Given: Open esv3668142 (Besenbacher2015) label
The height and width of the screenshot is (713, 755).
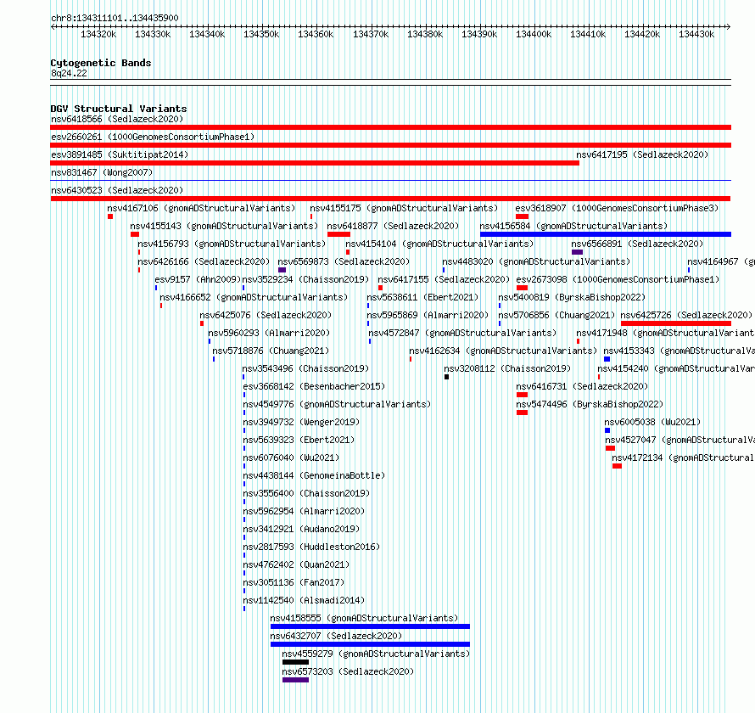Looking at the screenshot, I should click(x=314, y=386).
